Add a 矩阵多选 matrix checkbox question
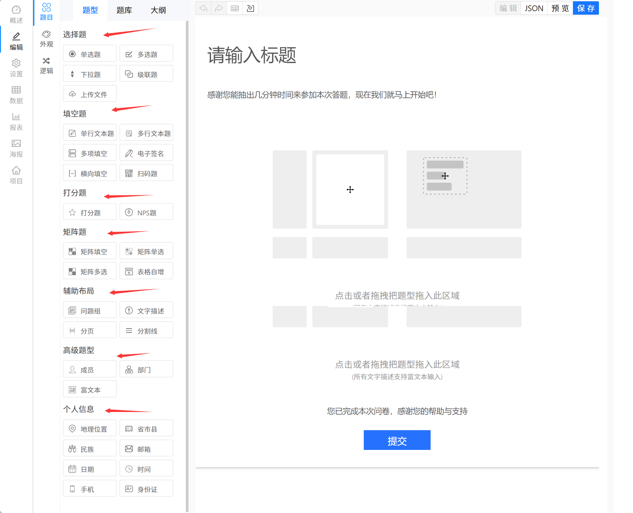 [90, 271]
